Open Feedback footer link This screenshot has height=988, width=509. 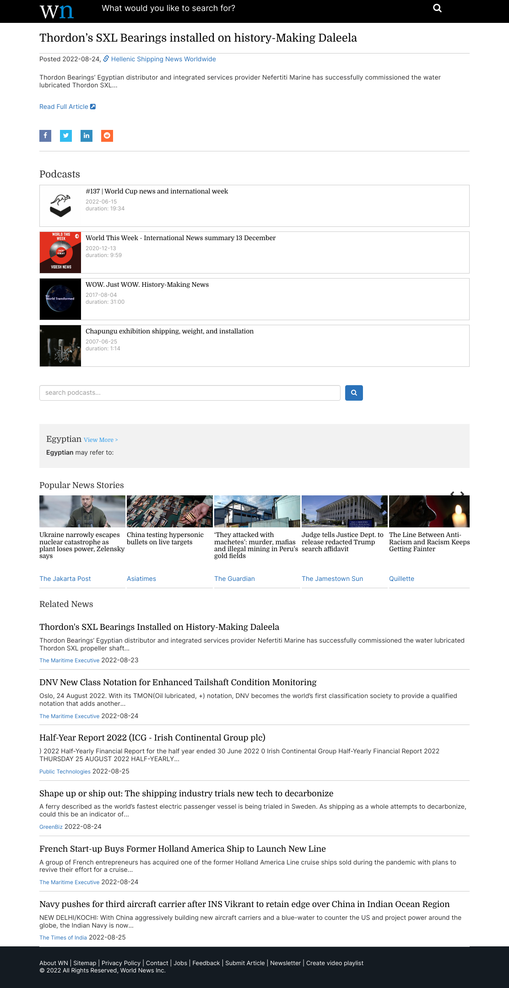[206, 963]
